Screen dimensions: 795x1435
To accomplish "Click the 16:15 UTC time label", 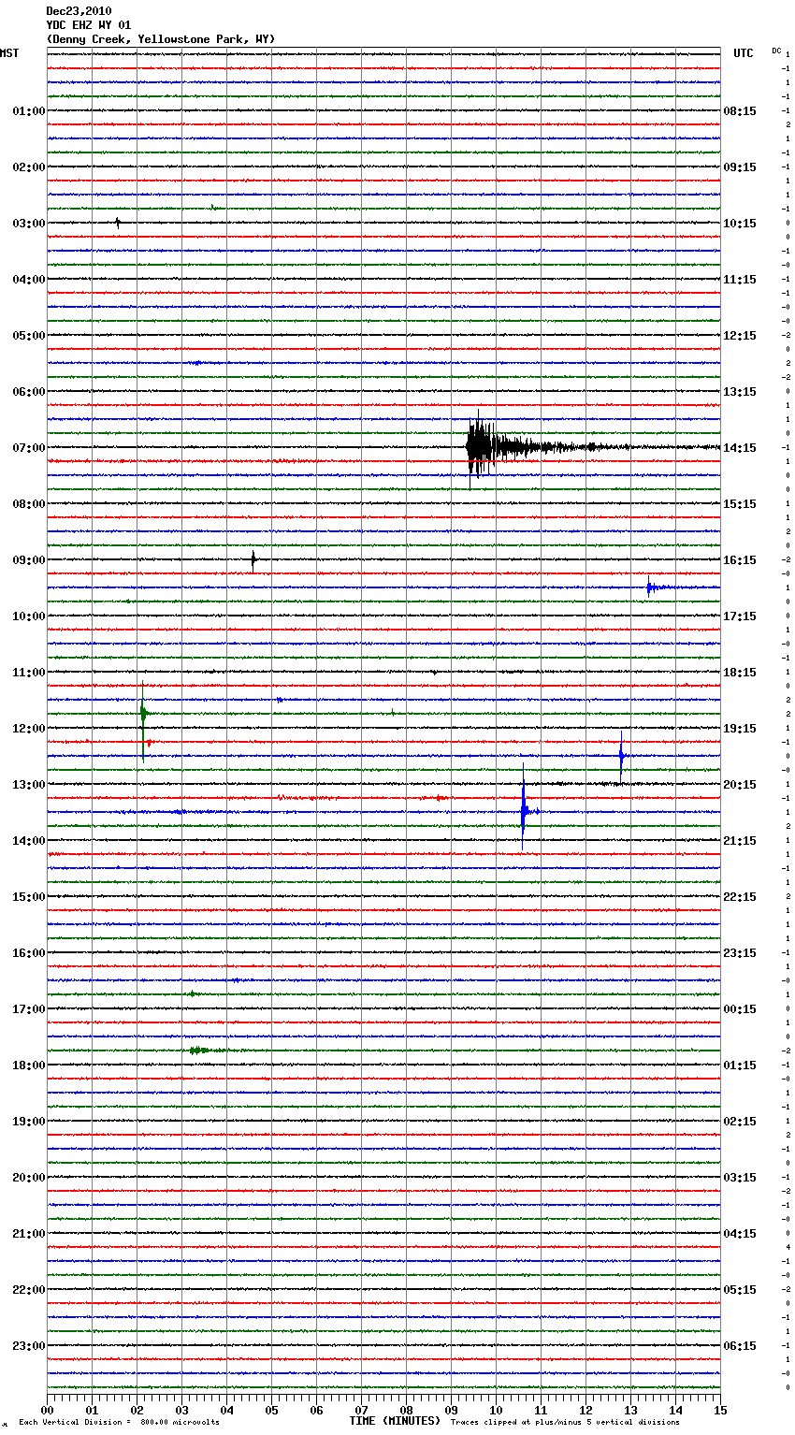I will click(x=740, y=560).
